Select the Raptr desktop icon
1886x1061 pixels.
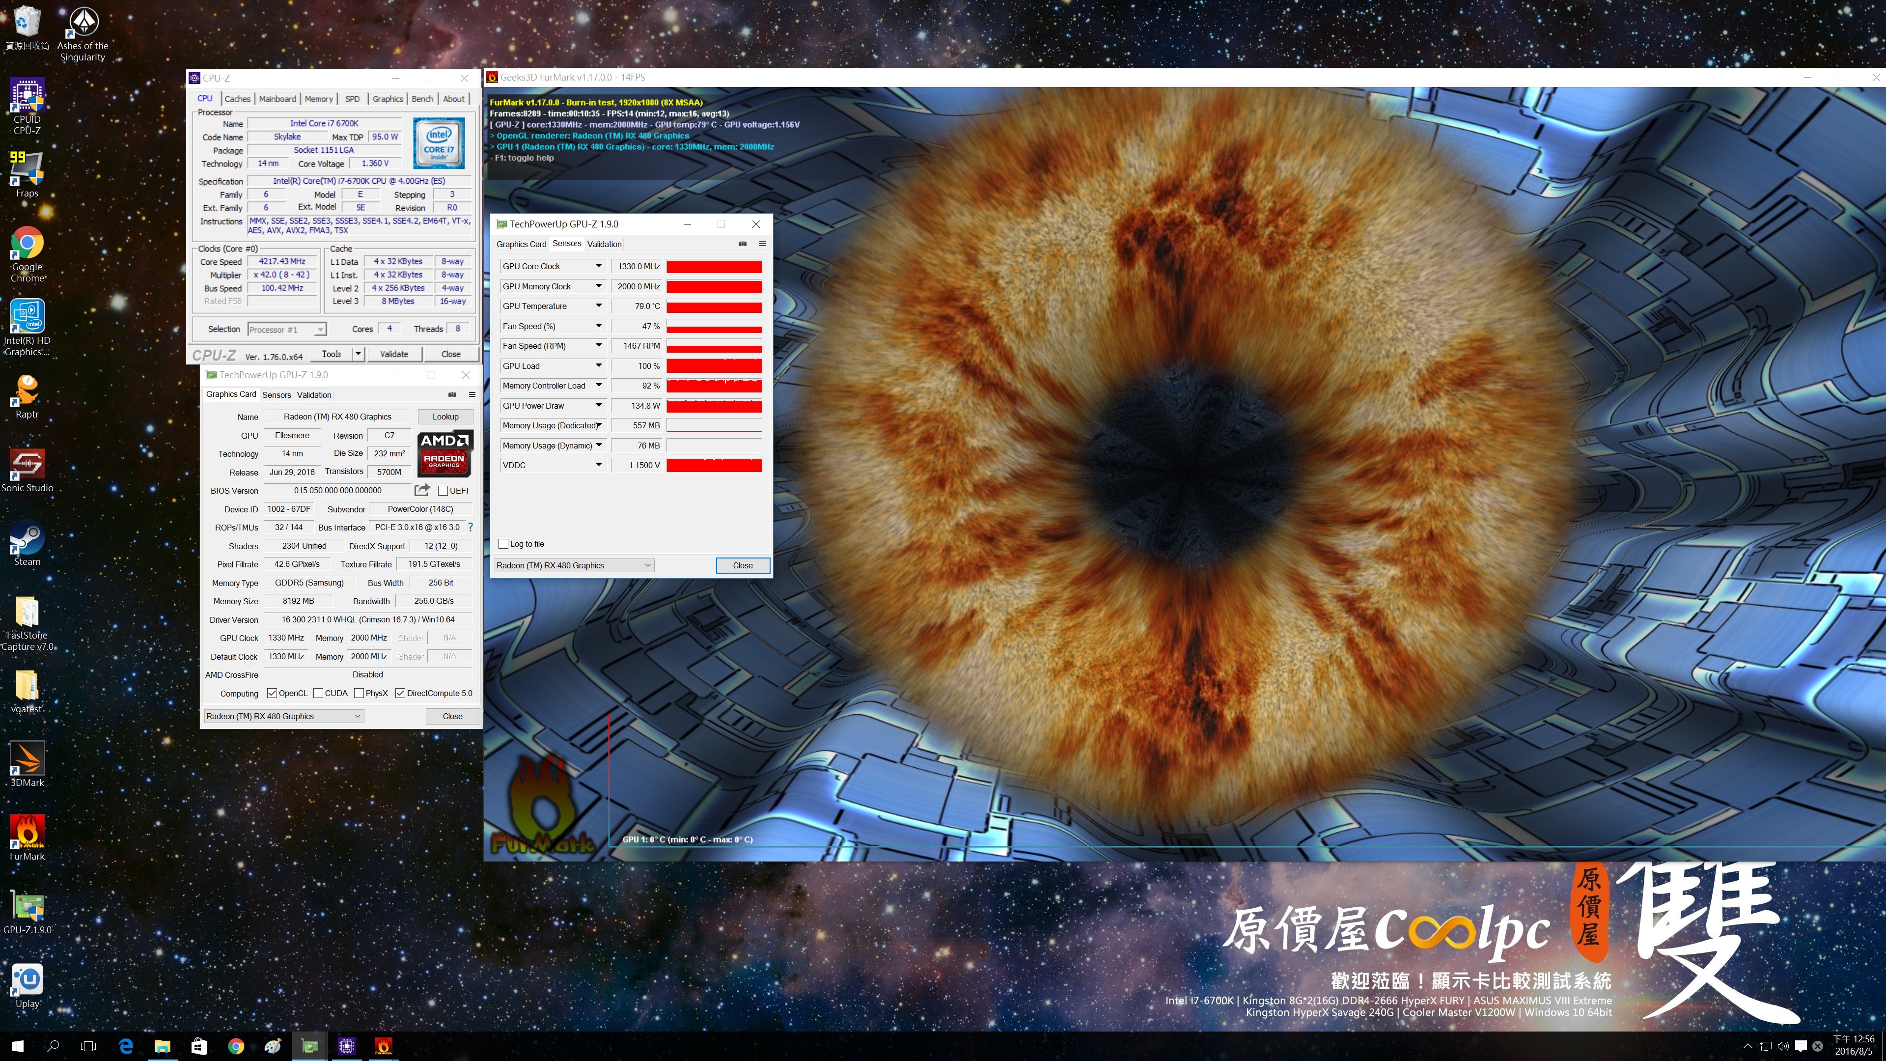(x=27, y=396)
